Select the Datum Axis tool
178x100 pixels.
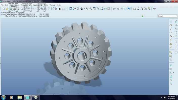(x=171, y=29)
